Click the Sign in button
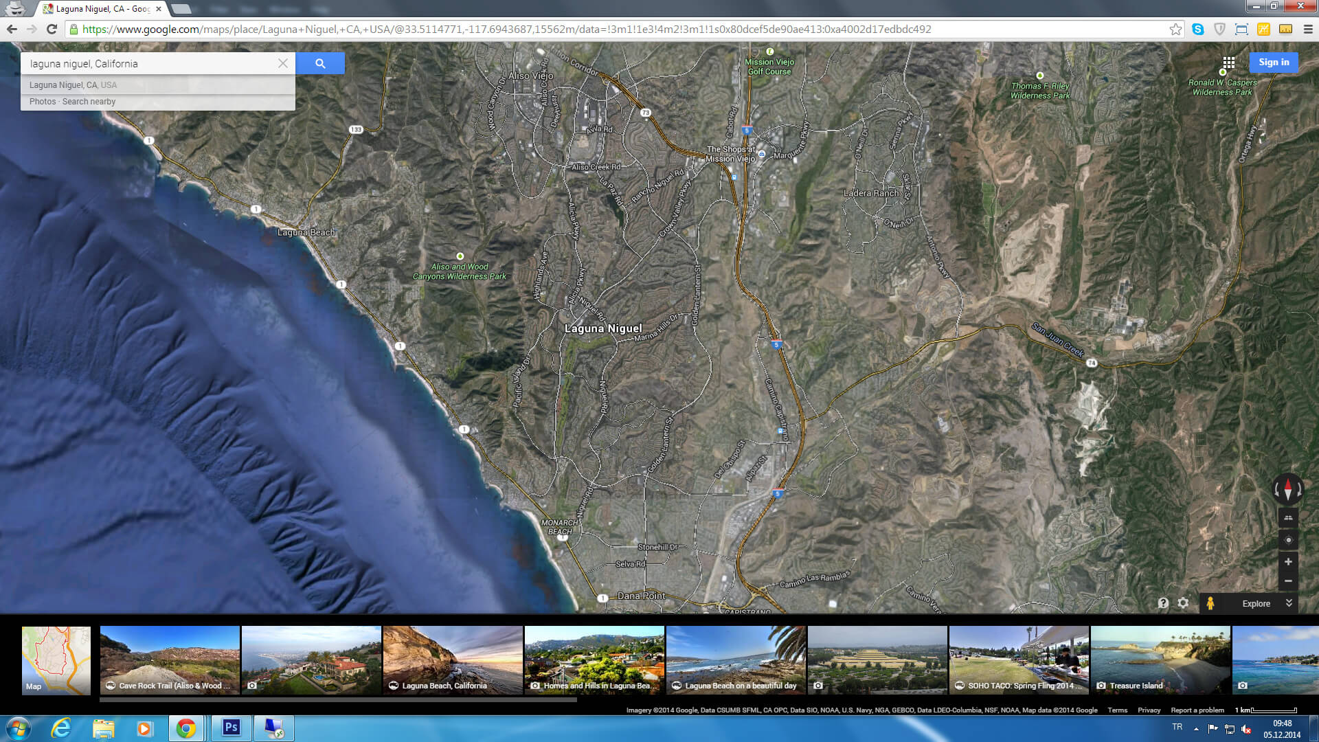This screenshot has height=742, width=1319. tap(1274, 63)
